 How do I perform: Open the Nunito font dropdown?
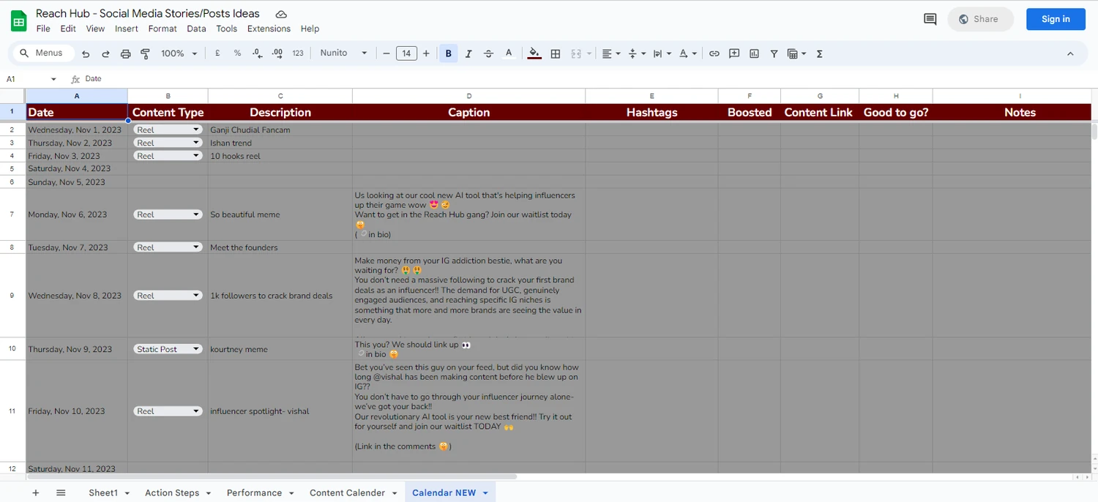click(343, 53)
